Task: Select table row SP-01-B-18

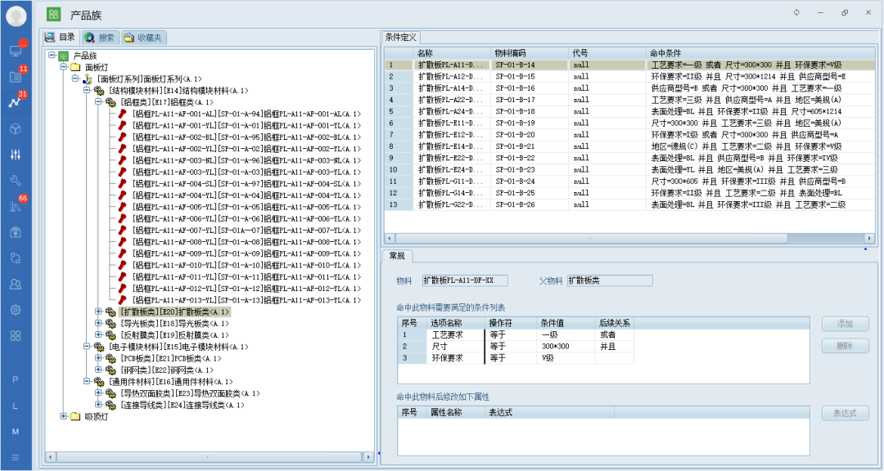Action: (x=629, y=111)
